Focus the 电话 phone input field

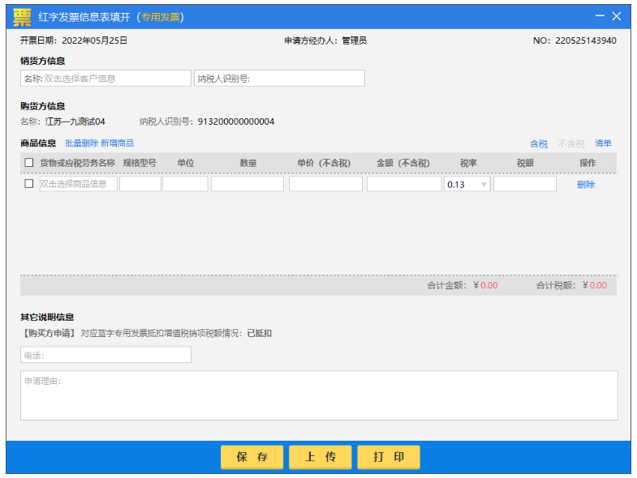105,355
